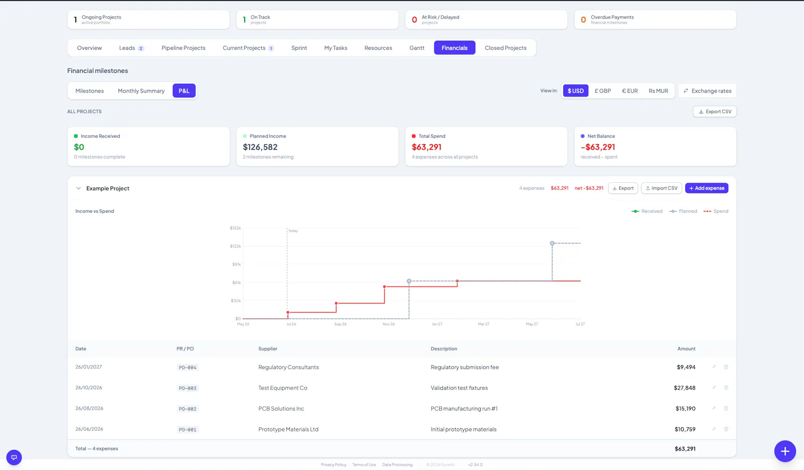Click the PCB Solutions Inc supplier cell

[281, 409]
